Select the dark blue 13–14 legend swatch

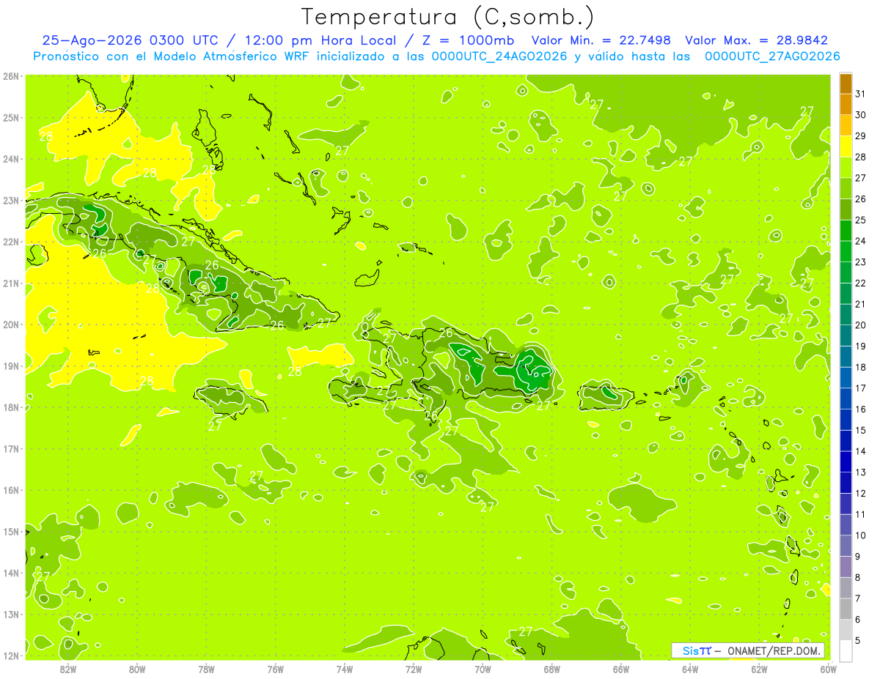point(846,461)
